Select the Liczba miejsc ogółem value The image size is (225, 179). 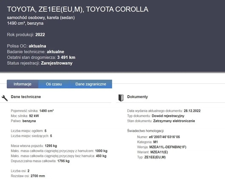pyautogui.click(x=45, y=131)
